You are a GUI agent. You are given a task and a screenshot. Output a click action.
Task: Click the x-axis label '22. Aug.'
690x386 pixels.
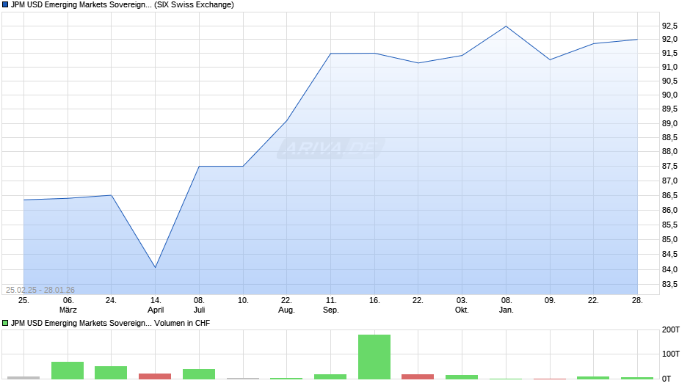point(286,305)
